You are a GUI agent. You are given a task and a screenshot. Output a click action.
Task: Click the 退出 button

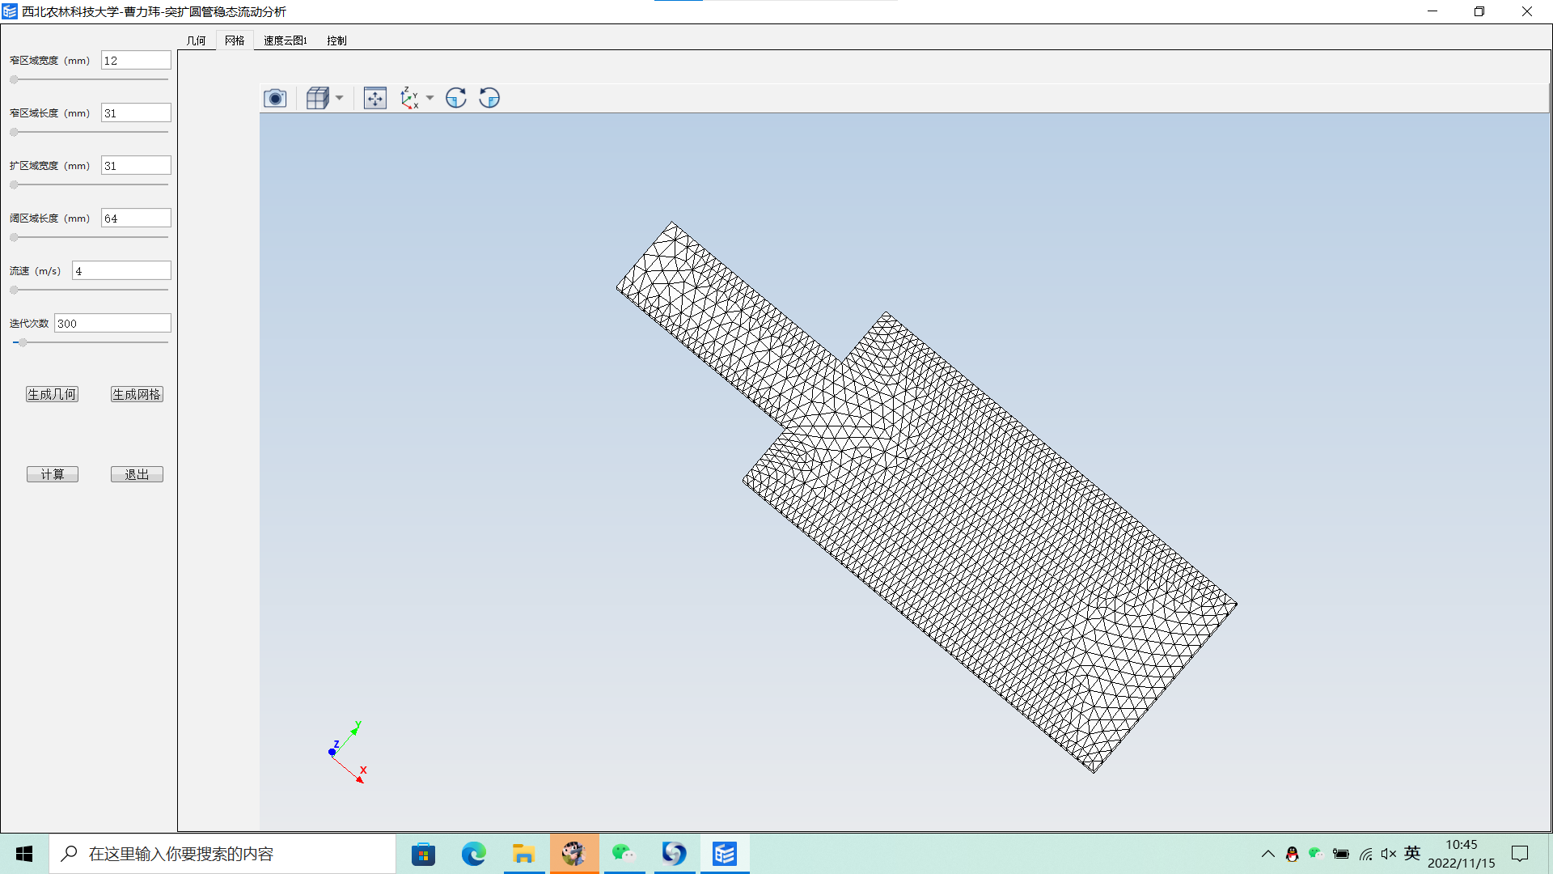(x=137, y=474)
